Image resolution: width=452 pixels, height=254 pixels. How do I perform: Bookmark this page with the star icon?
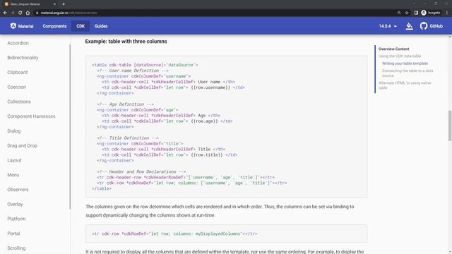click(407, 13)
